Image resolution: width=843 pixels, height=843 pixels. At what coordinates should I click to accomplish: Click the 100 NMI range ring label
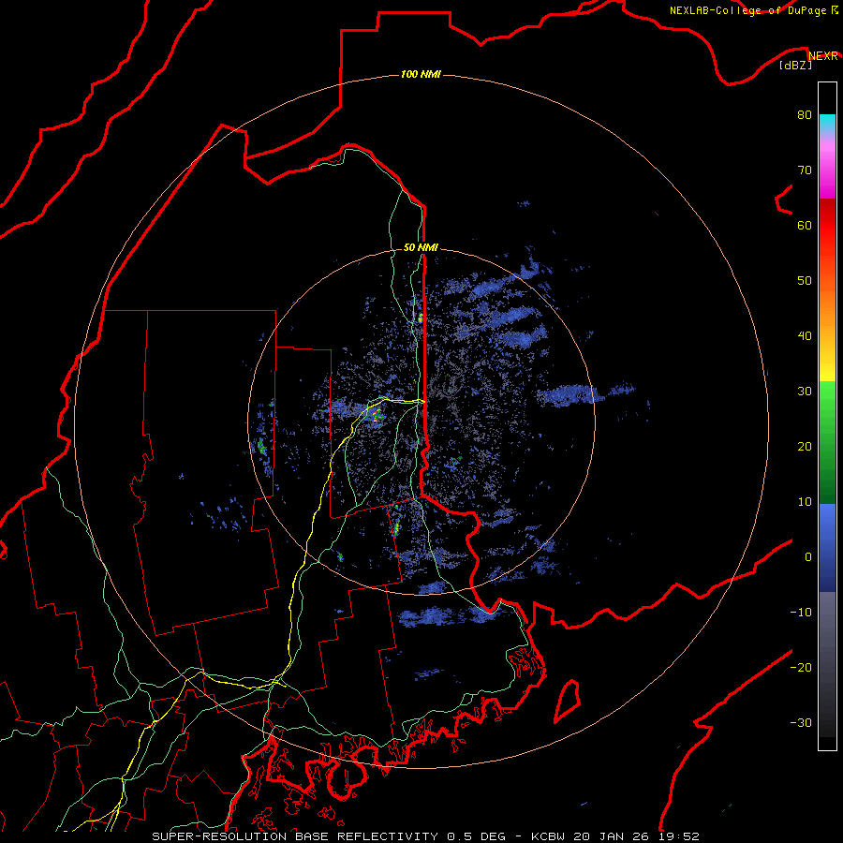[x=421, y=74]
